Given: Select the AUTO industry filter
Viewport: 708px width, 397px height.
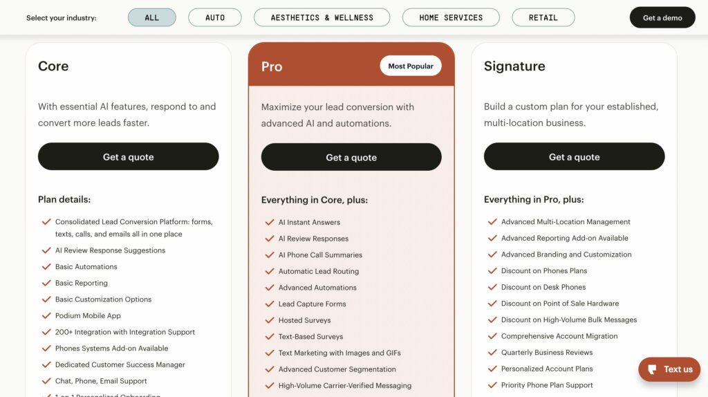Looking at the screenshot, I should (x=215, y=17).
